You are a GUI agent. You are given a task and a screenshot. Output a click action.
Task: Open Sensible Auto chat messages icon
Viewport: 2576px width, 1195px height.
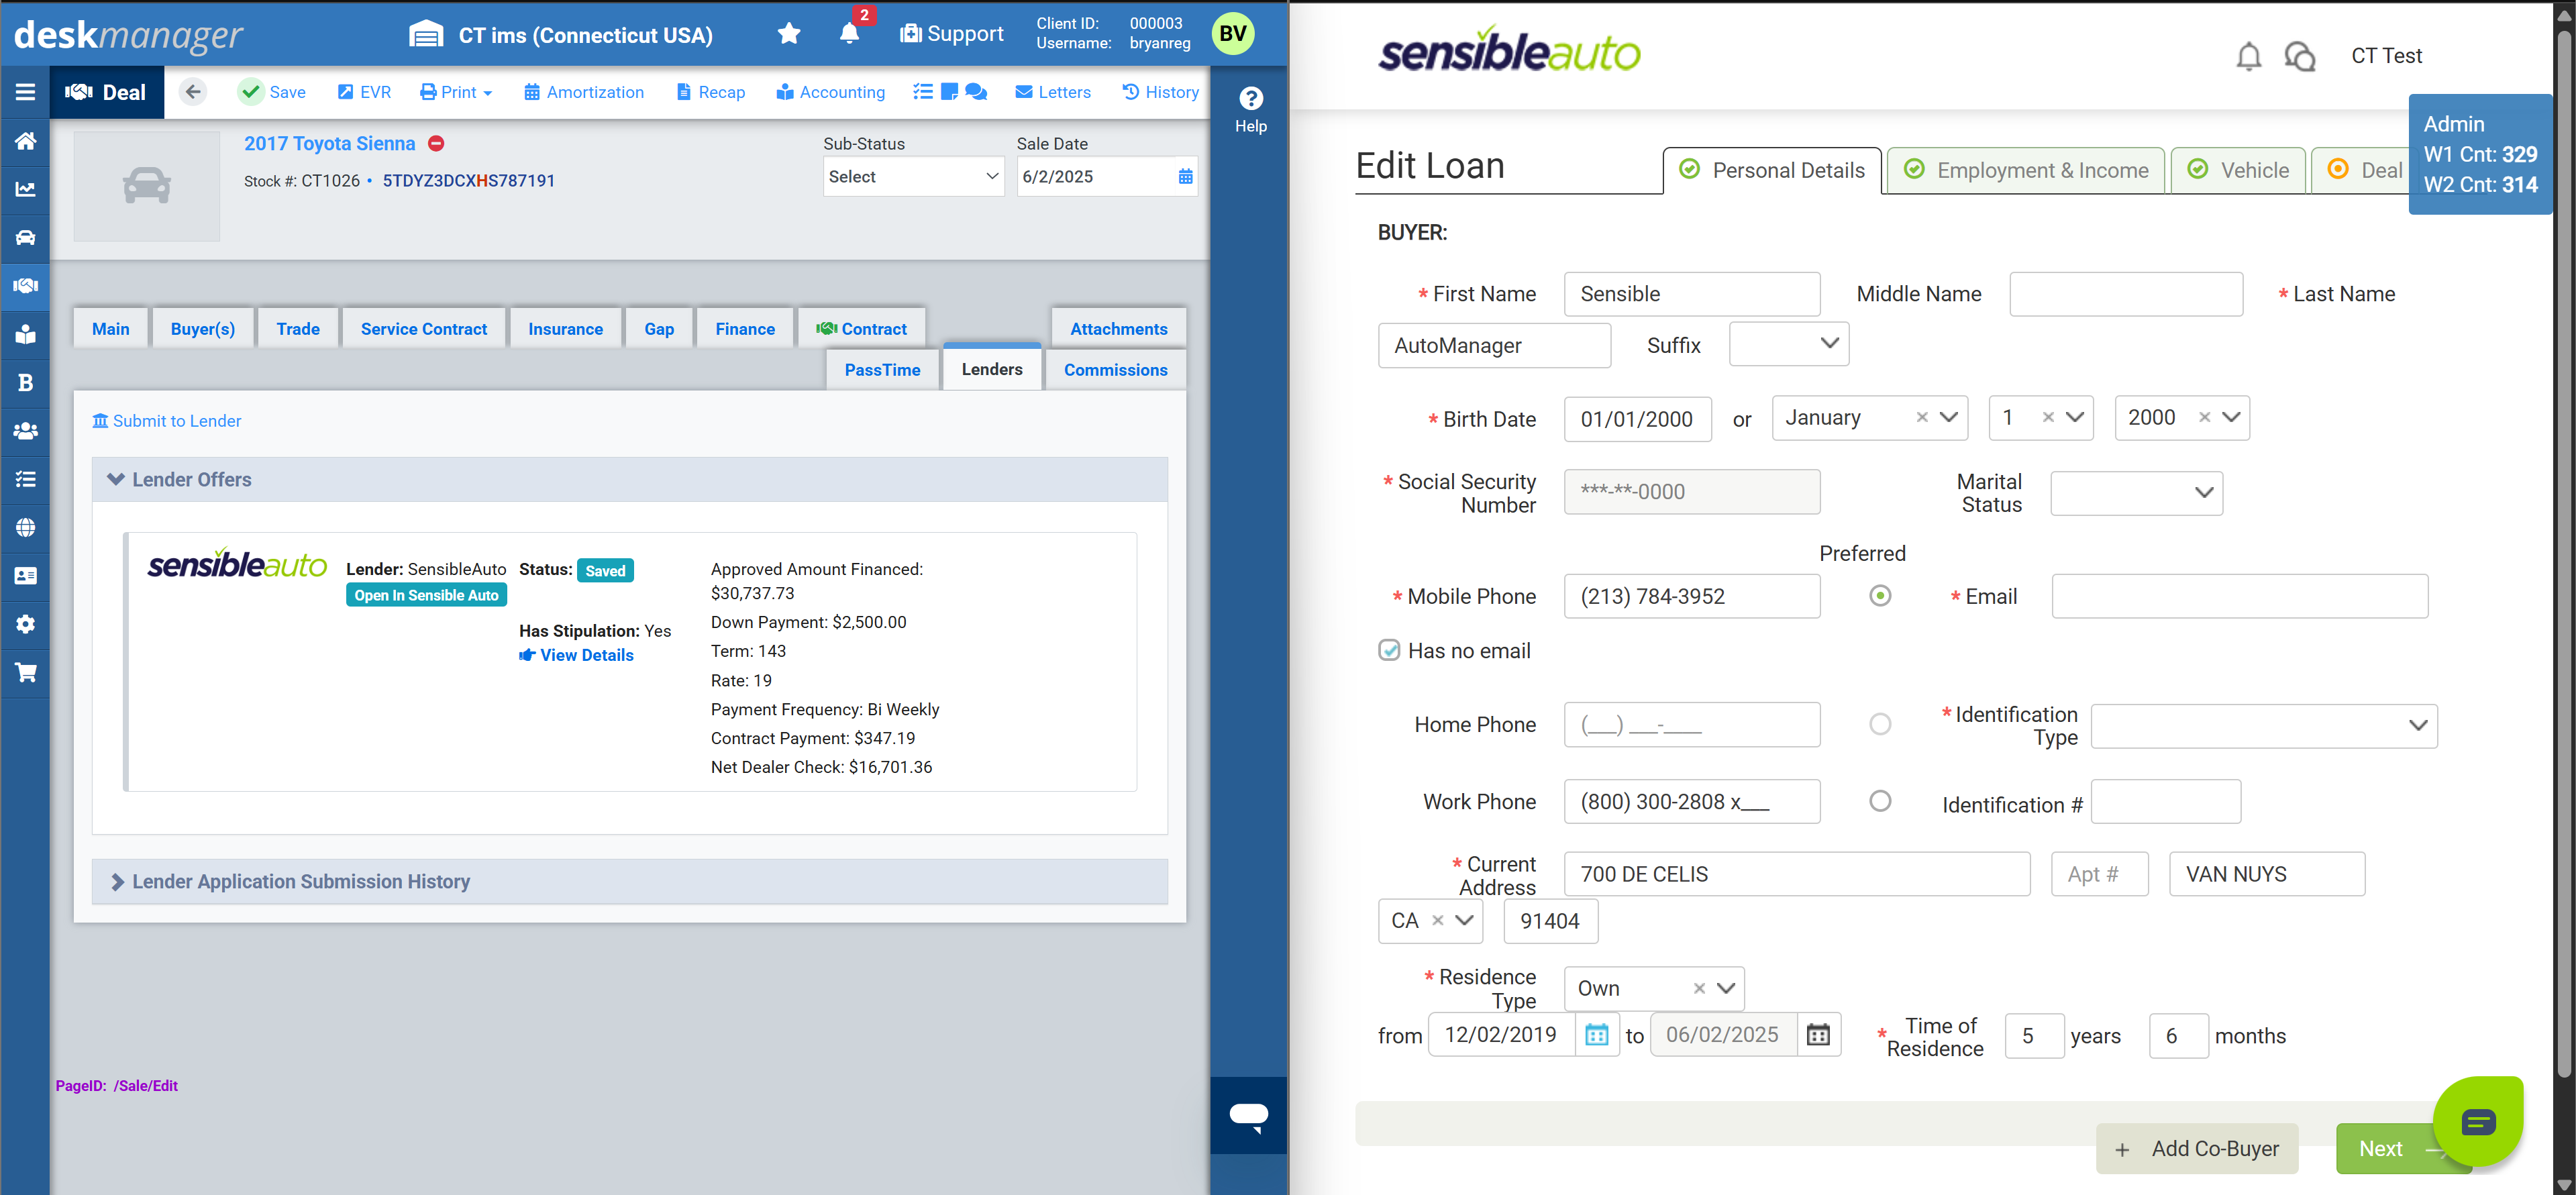point(2300,57)
